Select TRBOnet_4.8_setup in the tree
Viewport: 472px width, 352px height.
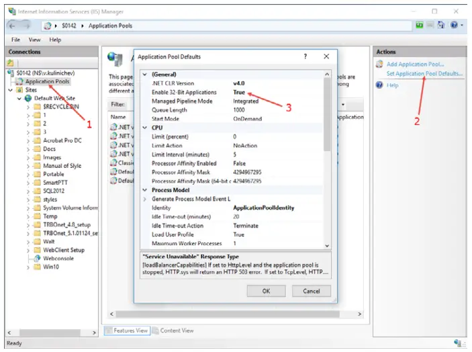[66, 224]
